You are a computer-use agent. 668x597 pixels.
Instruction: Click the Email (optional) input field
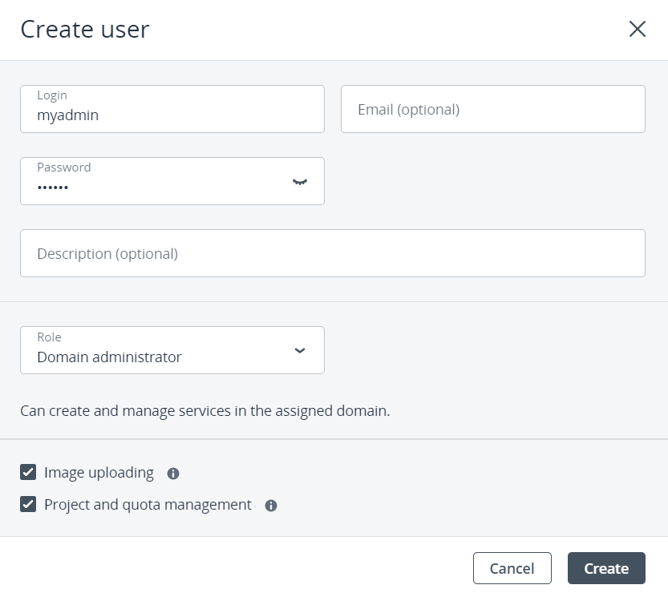tap(492, 109)
